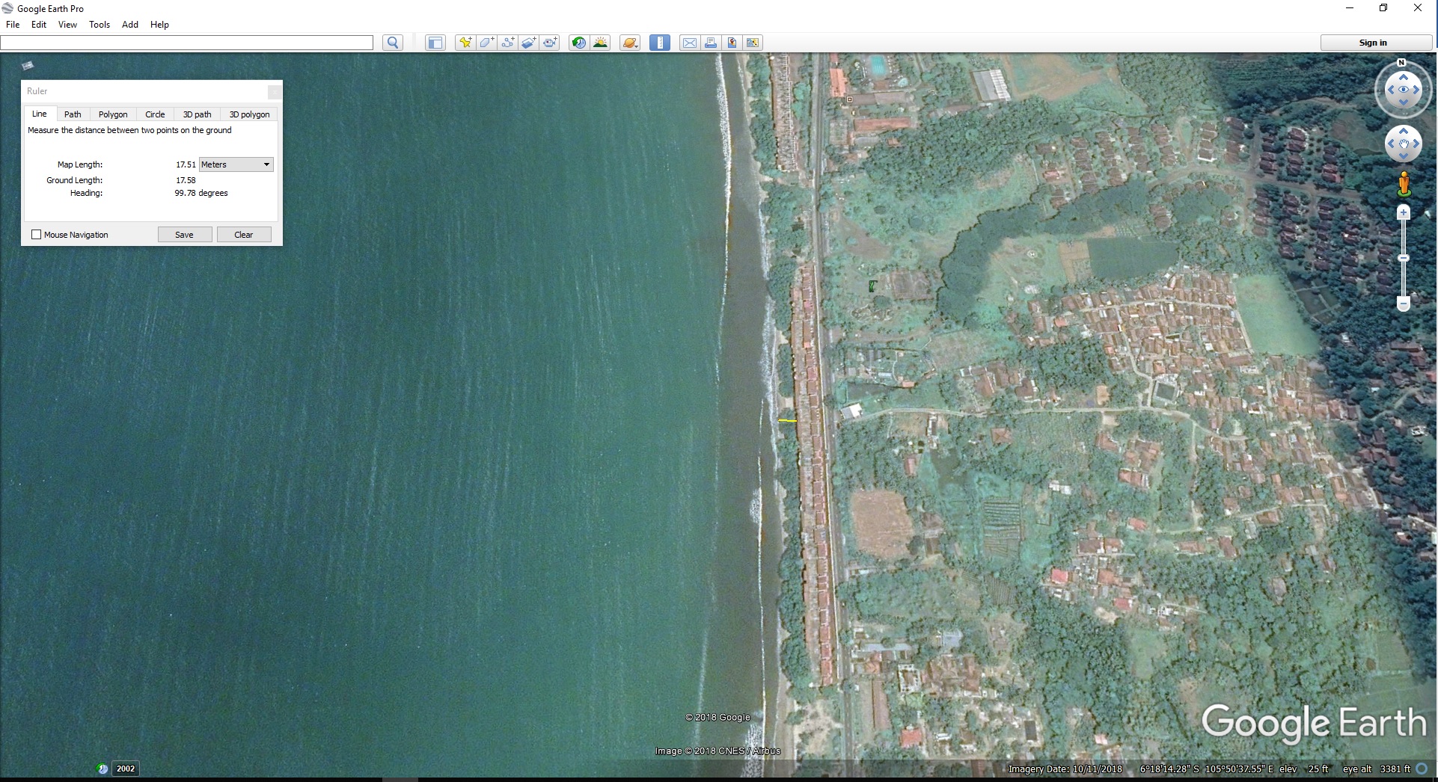This screenshot has height=782, width=1438.
Task: Show historical imagery with clock icon
Action: tap(578, 43)
